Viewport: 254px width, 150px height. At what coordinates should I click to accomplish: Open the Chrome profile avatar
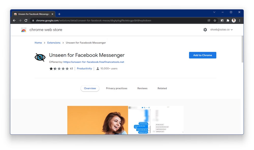tap(234, 20)
